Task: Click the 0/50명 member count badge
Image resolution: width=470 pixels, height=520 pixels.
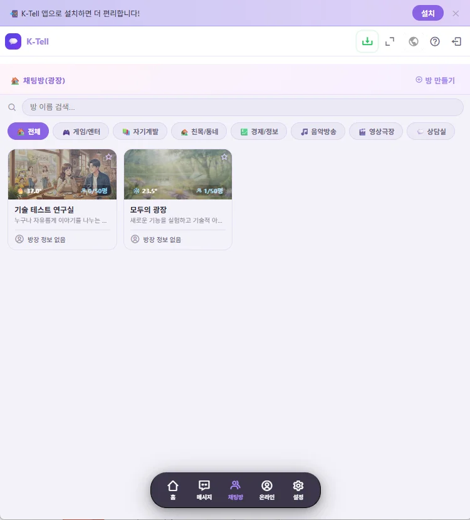Action: pyautogui.click(x=95, y=191)
